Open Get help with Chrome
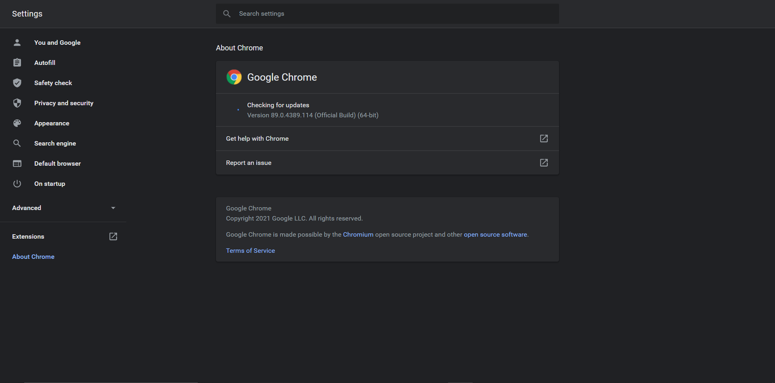The width and height of the screenshot is (775, 383). [257, 139]
